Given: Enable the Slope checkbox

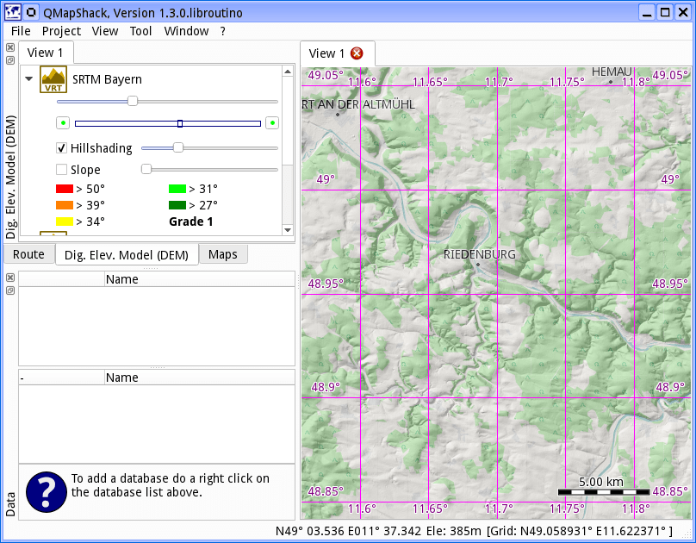Looking at the screenshot, I should pyautogui.click(x=61, y=170).
